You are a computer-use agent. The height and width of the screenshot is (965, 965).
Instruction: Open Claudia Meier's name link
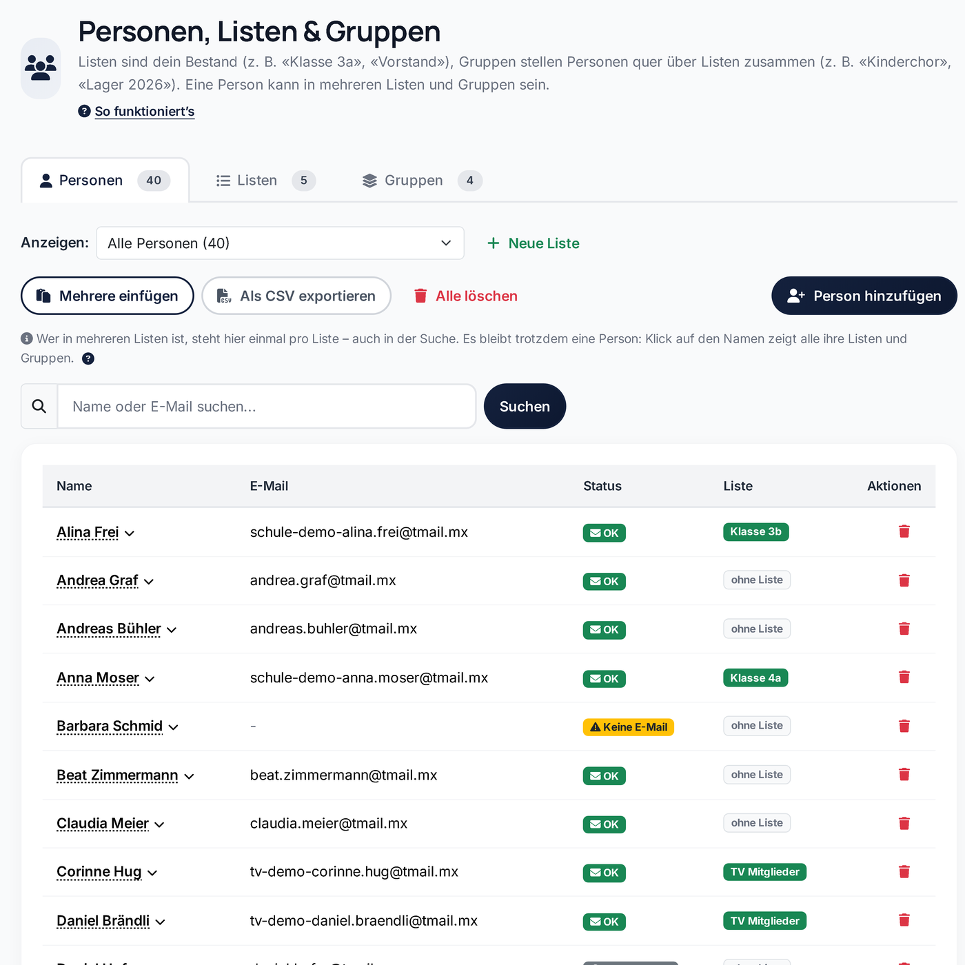point(103,824)
